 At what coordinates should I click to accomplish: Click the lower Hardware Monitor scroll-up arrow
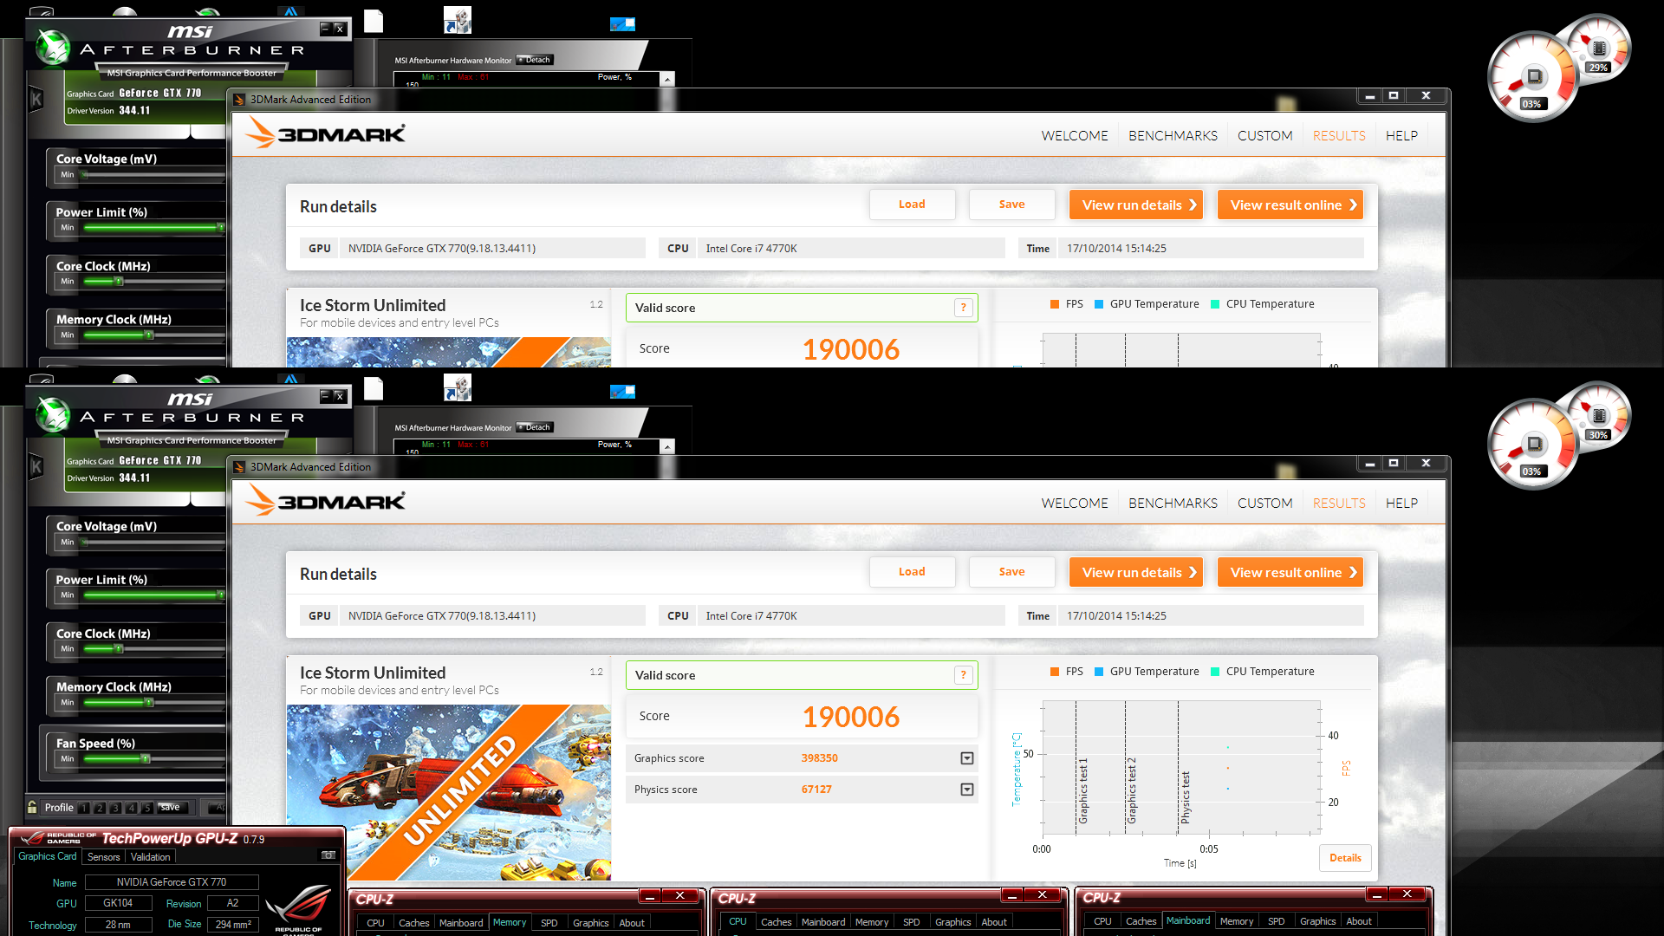tap(667, 447)
